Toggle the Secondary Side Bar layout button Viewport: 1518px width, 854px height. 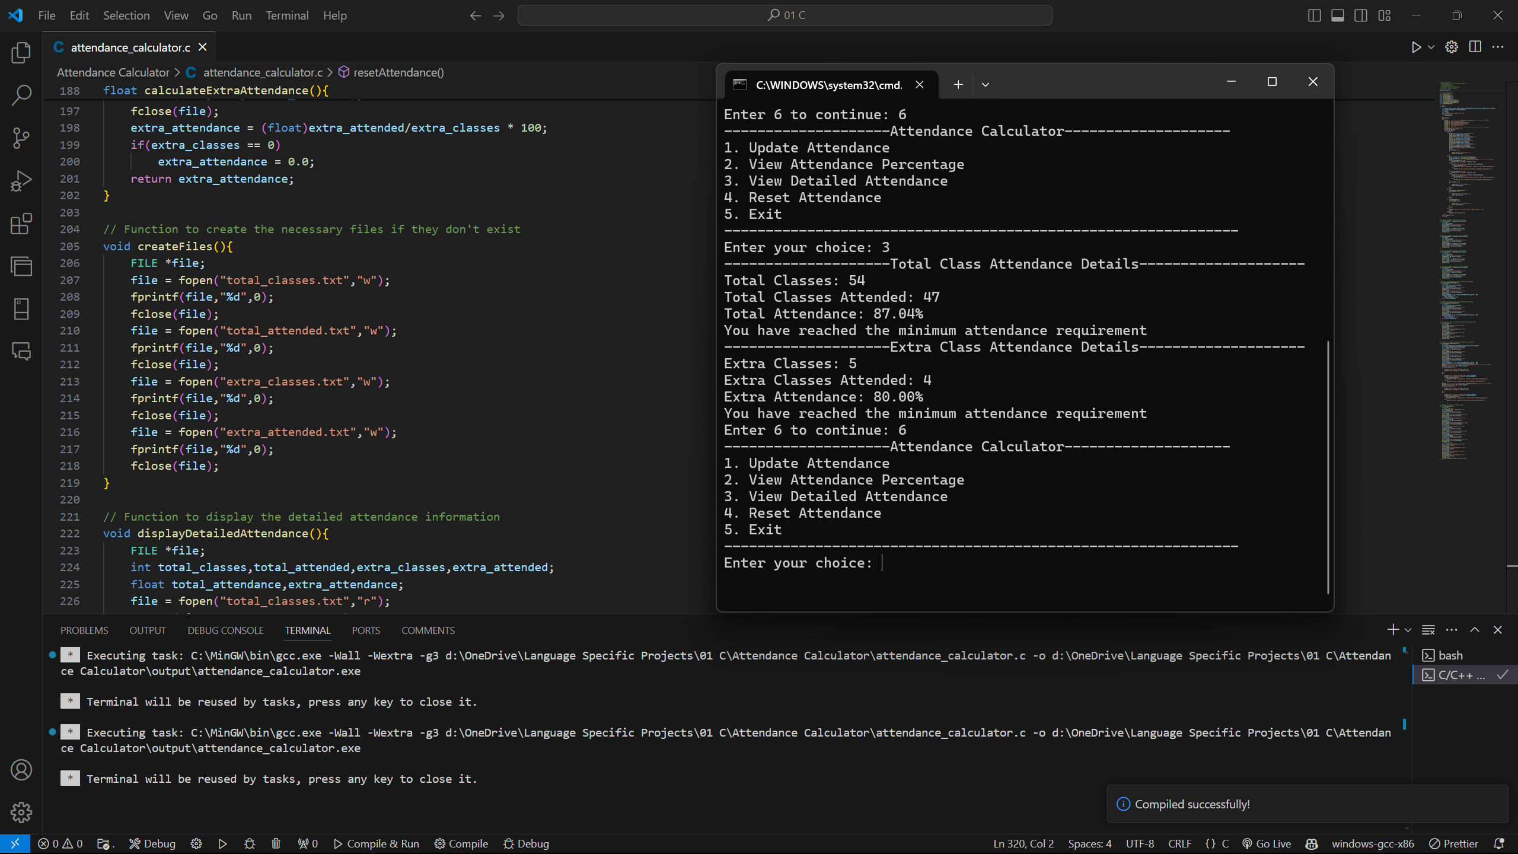pyautogui.click(x=1361, y=15)
